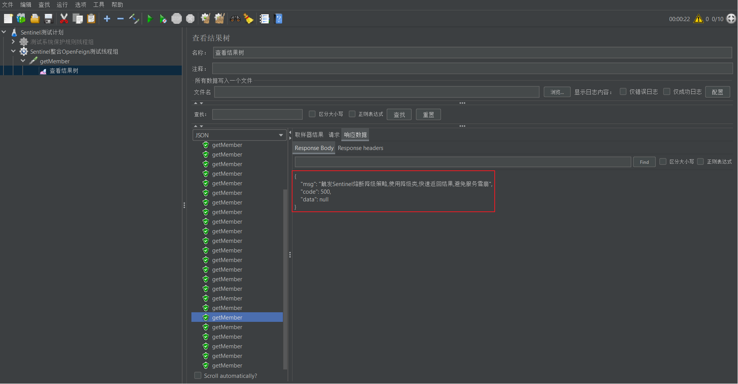The height and width of the screenshot is (384, 738).
Task: Click the Save floppy disk icon
Action: (48, 18)
